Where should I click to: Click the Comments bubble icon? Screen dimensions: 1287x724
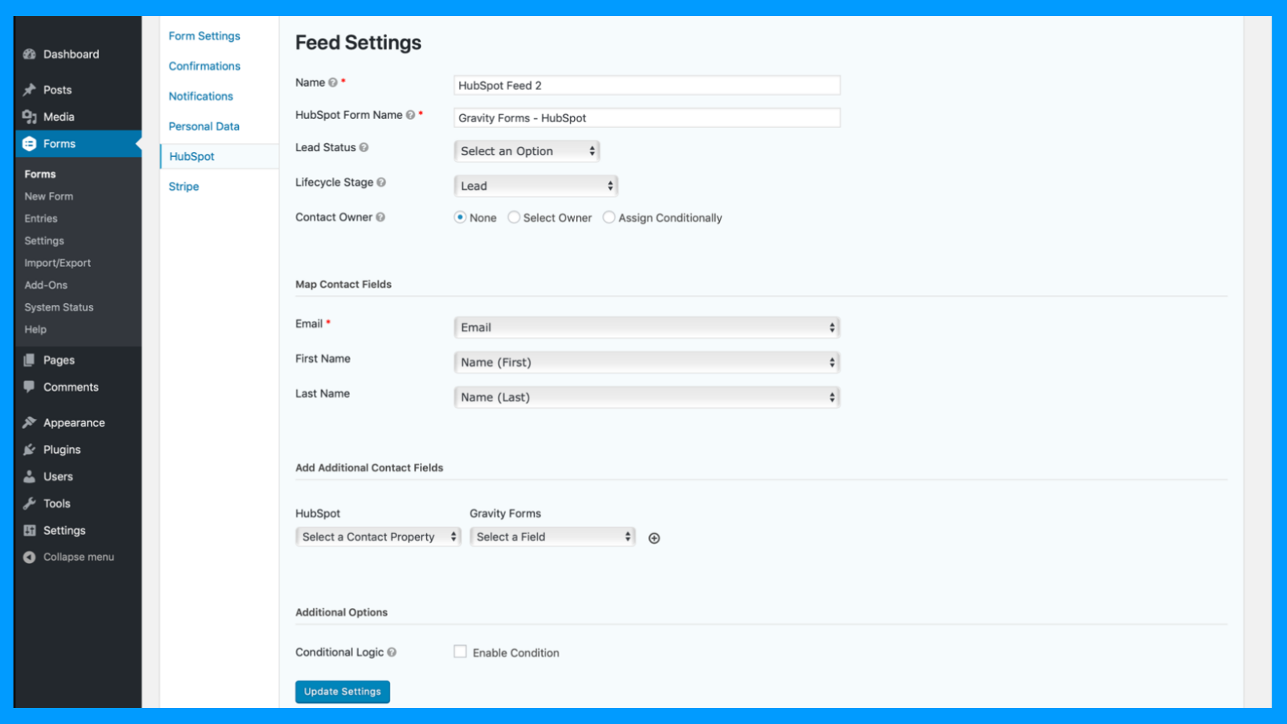30,387
